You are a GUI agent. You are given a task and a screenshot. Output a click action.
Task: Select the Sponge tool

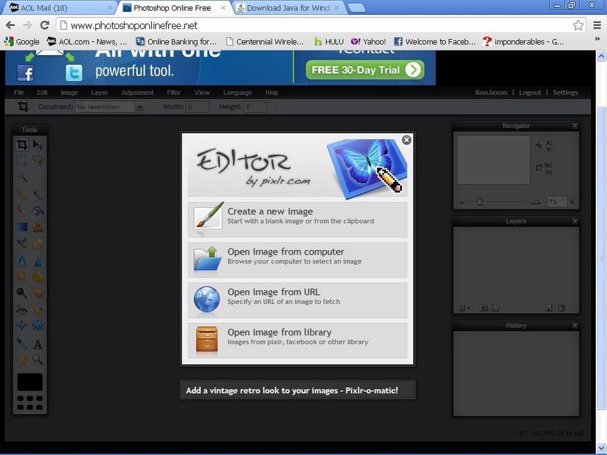38,277
